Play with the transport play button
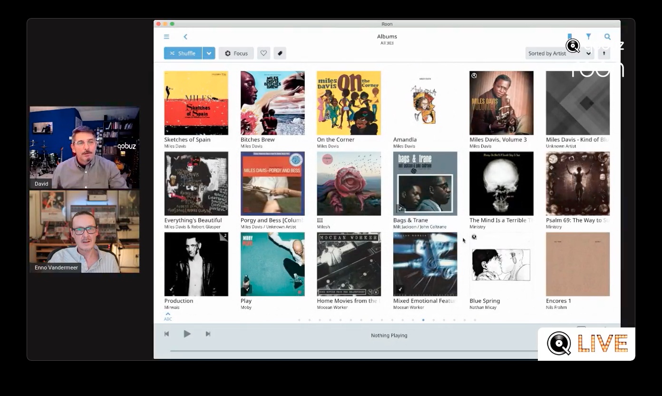This screenshot has height=396, width=662. pos(187,334)
